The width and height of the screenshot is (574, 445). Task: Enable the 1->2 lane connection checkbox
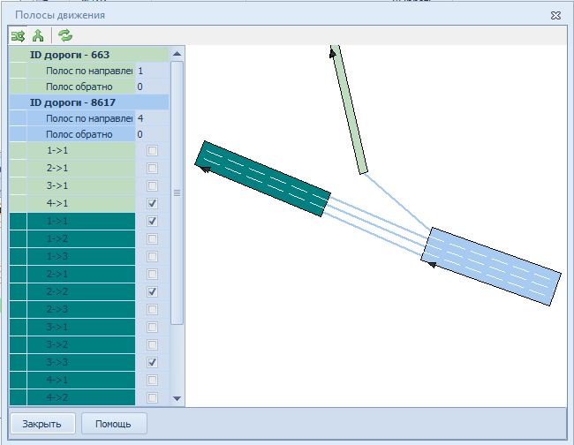click(x=152, y=238)
